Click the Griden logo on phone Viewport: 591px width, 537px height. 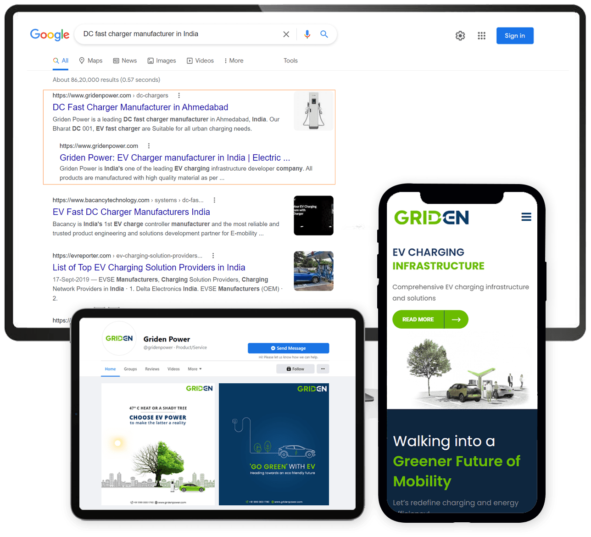point(431,218)
